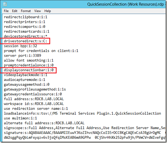Click the last line starting dW2sggPqyQbLmFxyqz
Image resolution: width=167 pixels, height=143 pixels.
pyautogui.click(x=85, y=138)
